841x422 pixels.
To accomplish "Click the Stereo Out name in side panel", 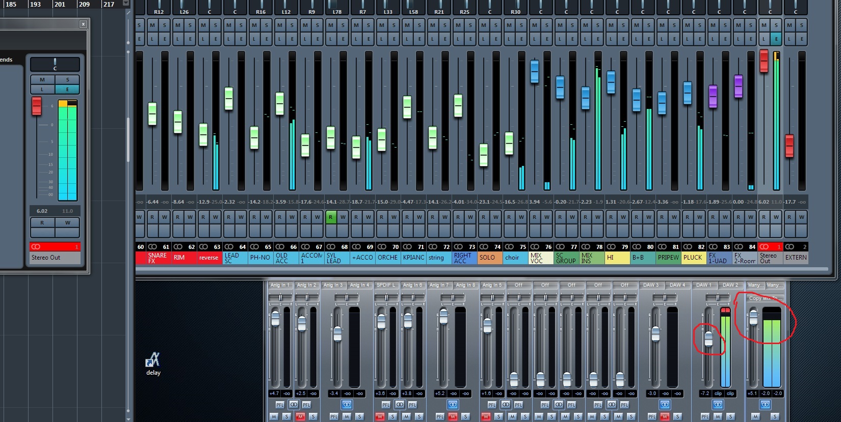I will 55,258.
